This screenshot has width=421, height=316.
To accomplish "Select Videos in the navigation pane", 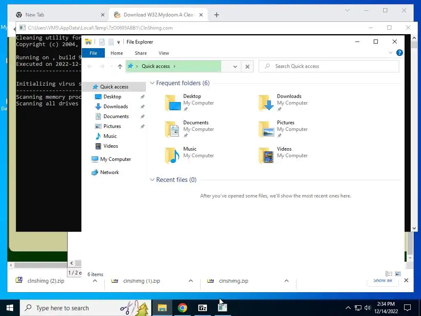I will [111, 146].
